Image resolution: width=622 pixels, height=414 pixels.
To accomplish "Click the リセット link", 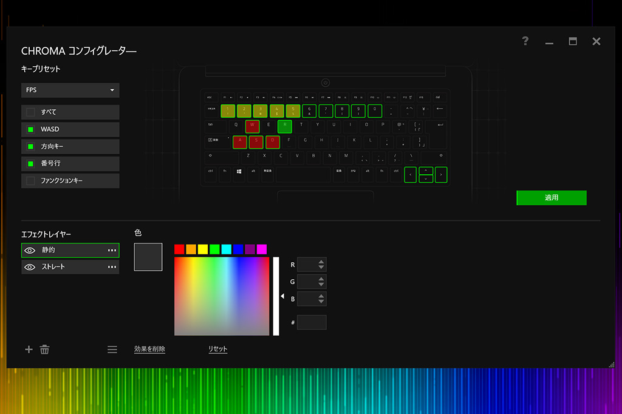I will [218, 349].
